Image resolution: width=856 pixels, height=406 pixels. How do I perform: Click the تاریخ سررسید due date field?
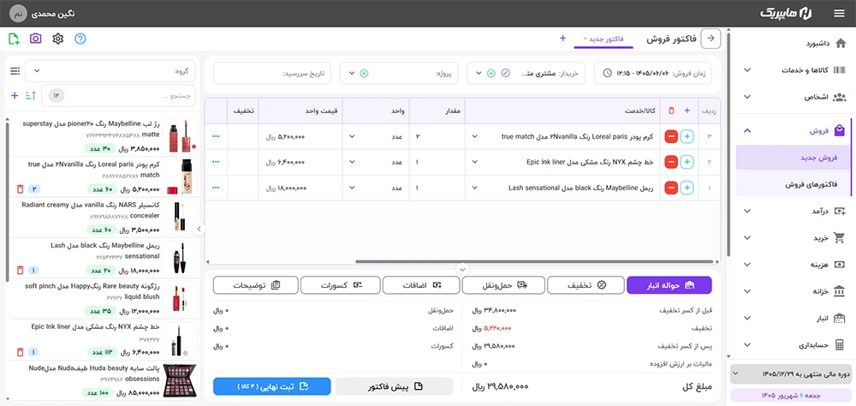[272, 73]
